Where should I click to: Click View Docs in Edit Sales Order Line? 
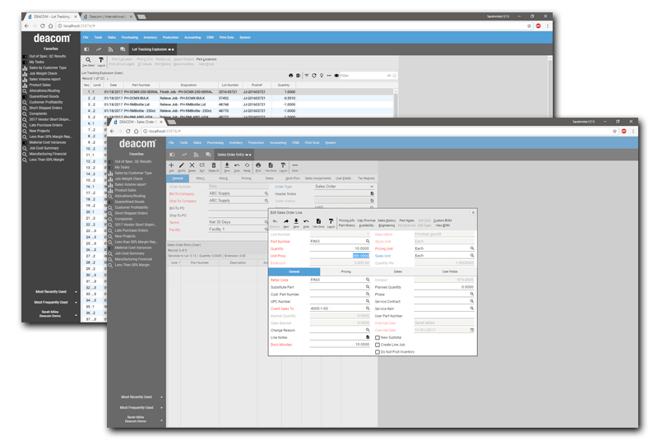coord(318,221)
